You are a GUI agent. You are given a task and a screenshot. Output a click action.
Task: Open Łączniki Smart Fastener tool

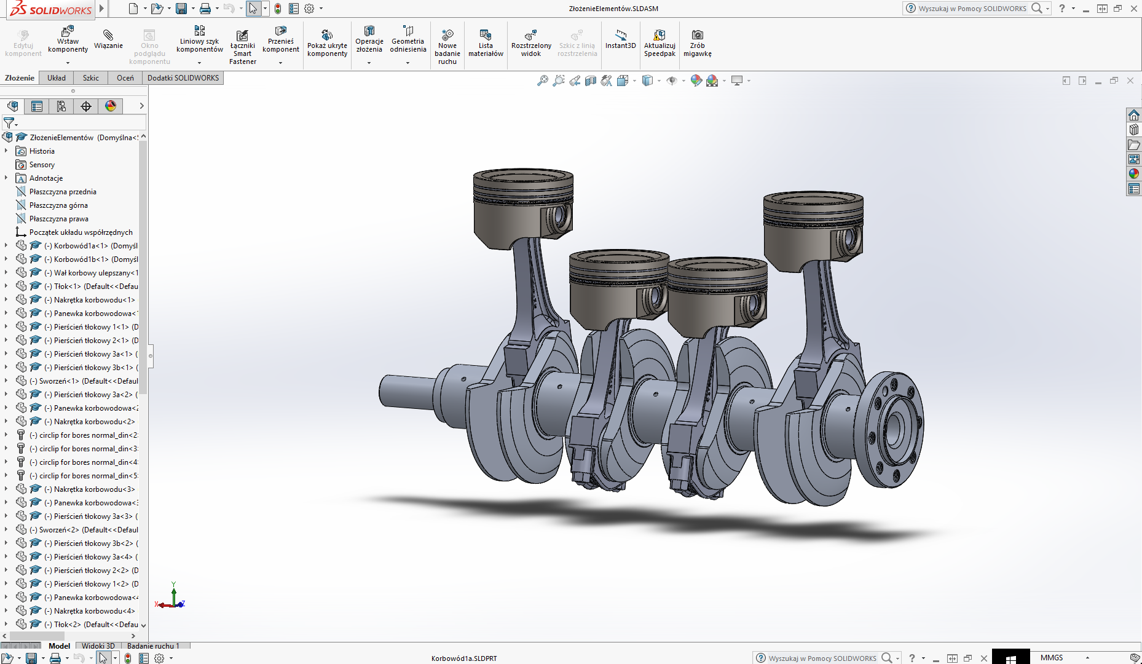click(243, 46)
